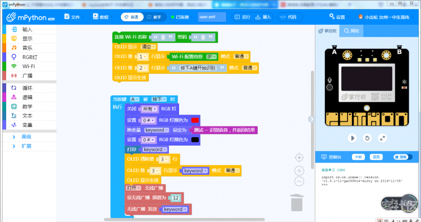Click the Wi-Fi 密码 text field
The image size is (421, 222).
coord(203,37)
